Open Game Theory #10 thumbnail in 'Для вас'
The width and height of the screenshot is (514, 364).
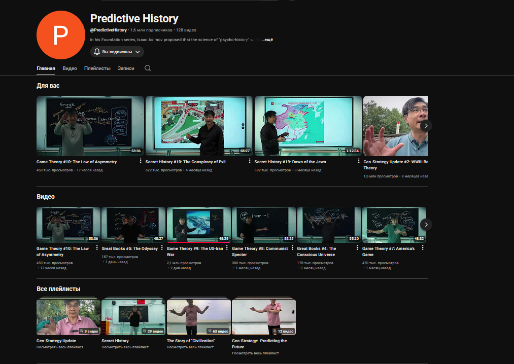click(x=90, y=126)
